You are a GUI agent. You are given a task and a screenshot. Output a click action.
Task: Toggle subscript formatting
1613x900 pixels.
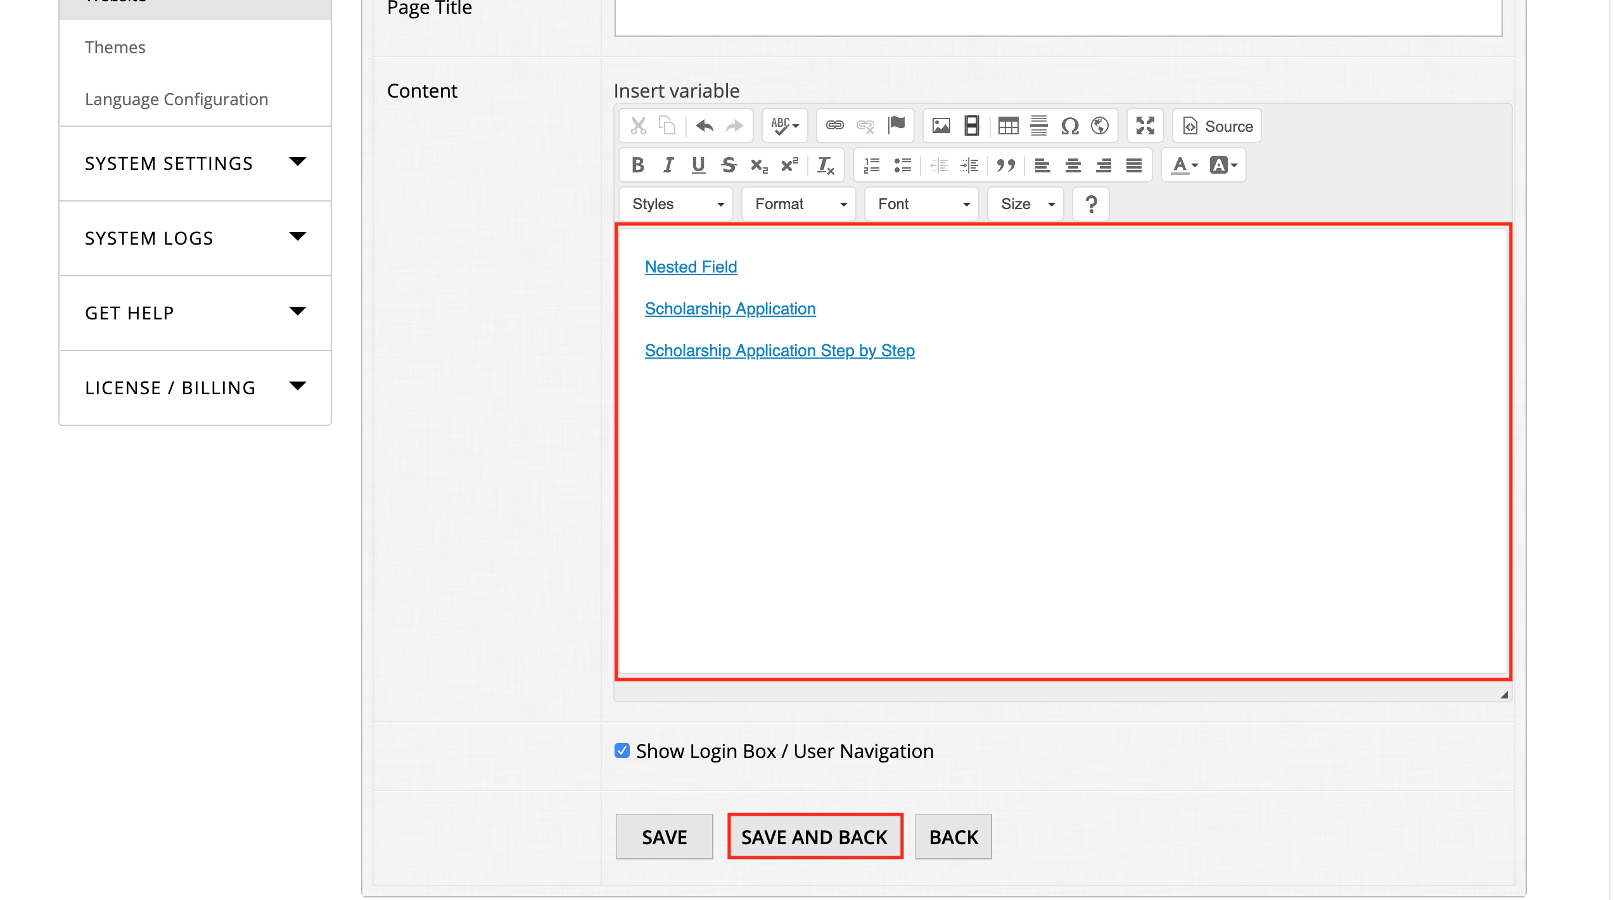(x=759, y=165)
